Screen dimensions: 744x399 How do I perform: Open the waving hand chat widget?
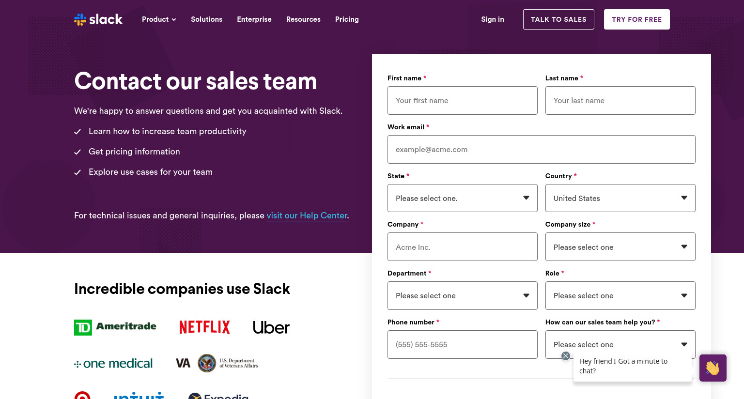(713, 368)
